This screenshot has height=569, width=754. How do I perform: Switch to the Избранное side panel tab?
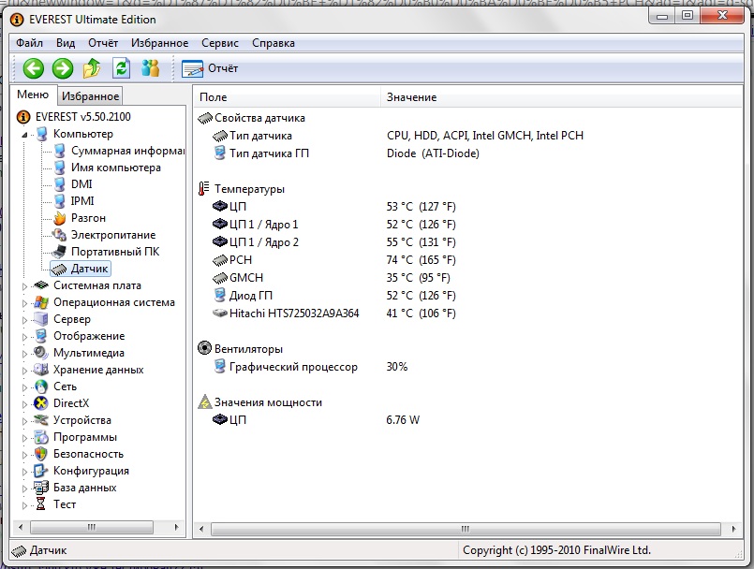pos(91,96)
